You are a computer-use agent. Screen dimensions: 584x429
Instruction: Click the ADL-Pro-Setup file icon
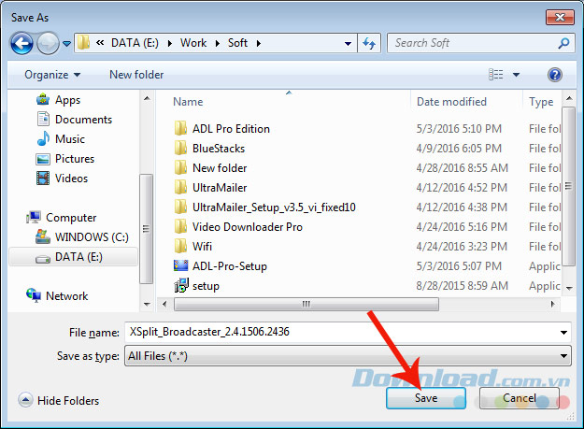180,265
